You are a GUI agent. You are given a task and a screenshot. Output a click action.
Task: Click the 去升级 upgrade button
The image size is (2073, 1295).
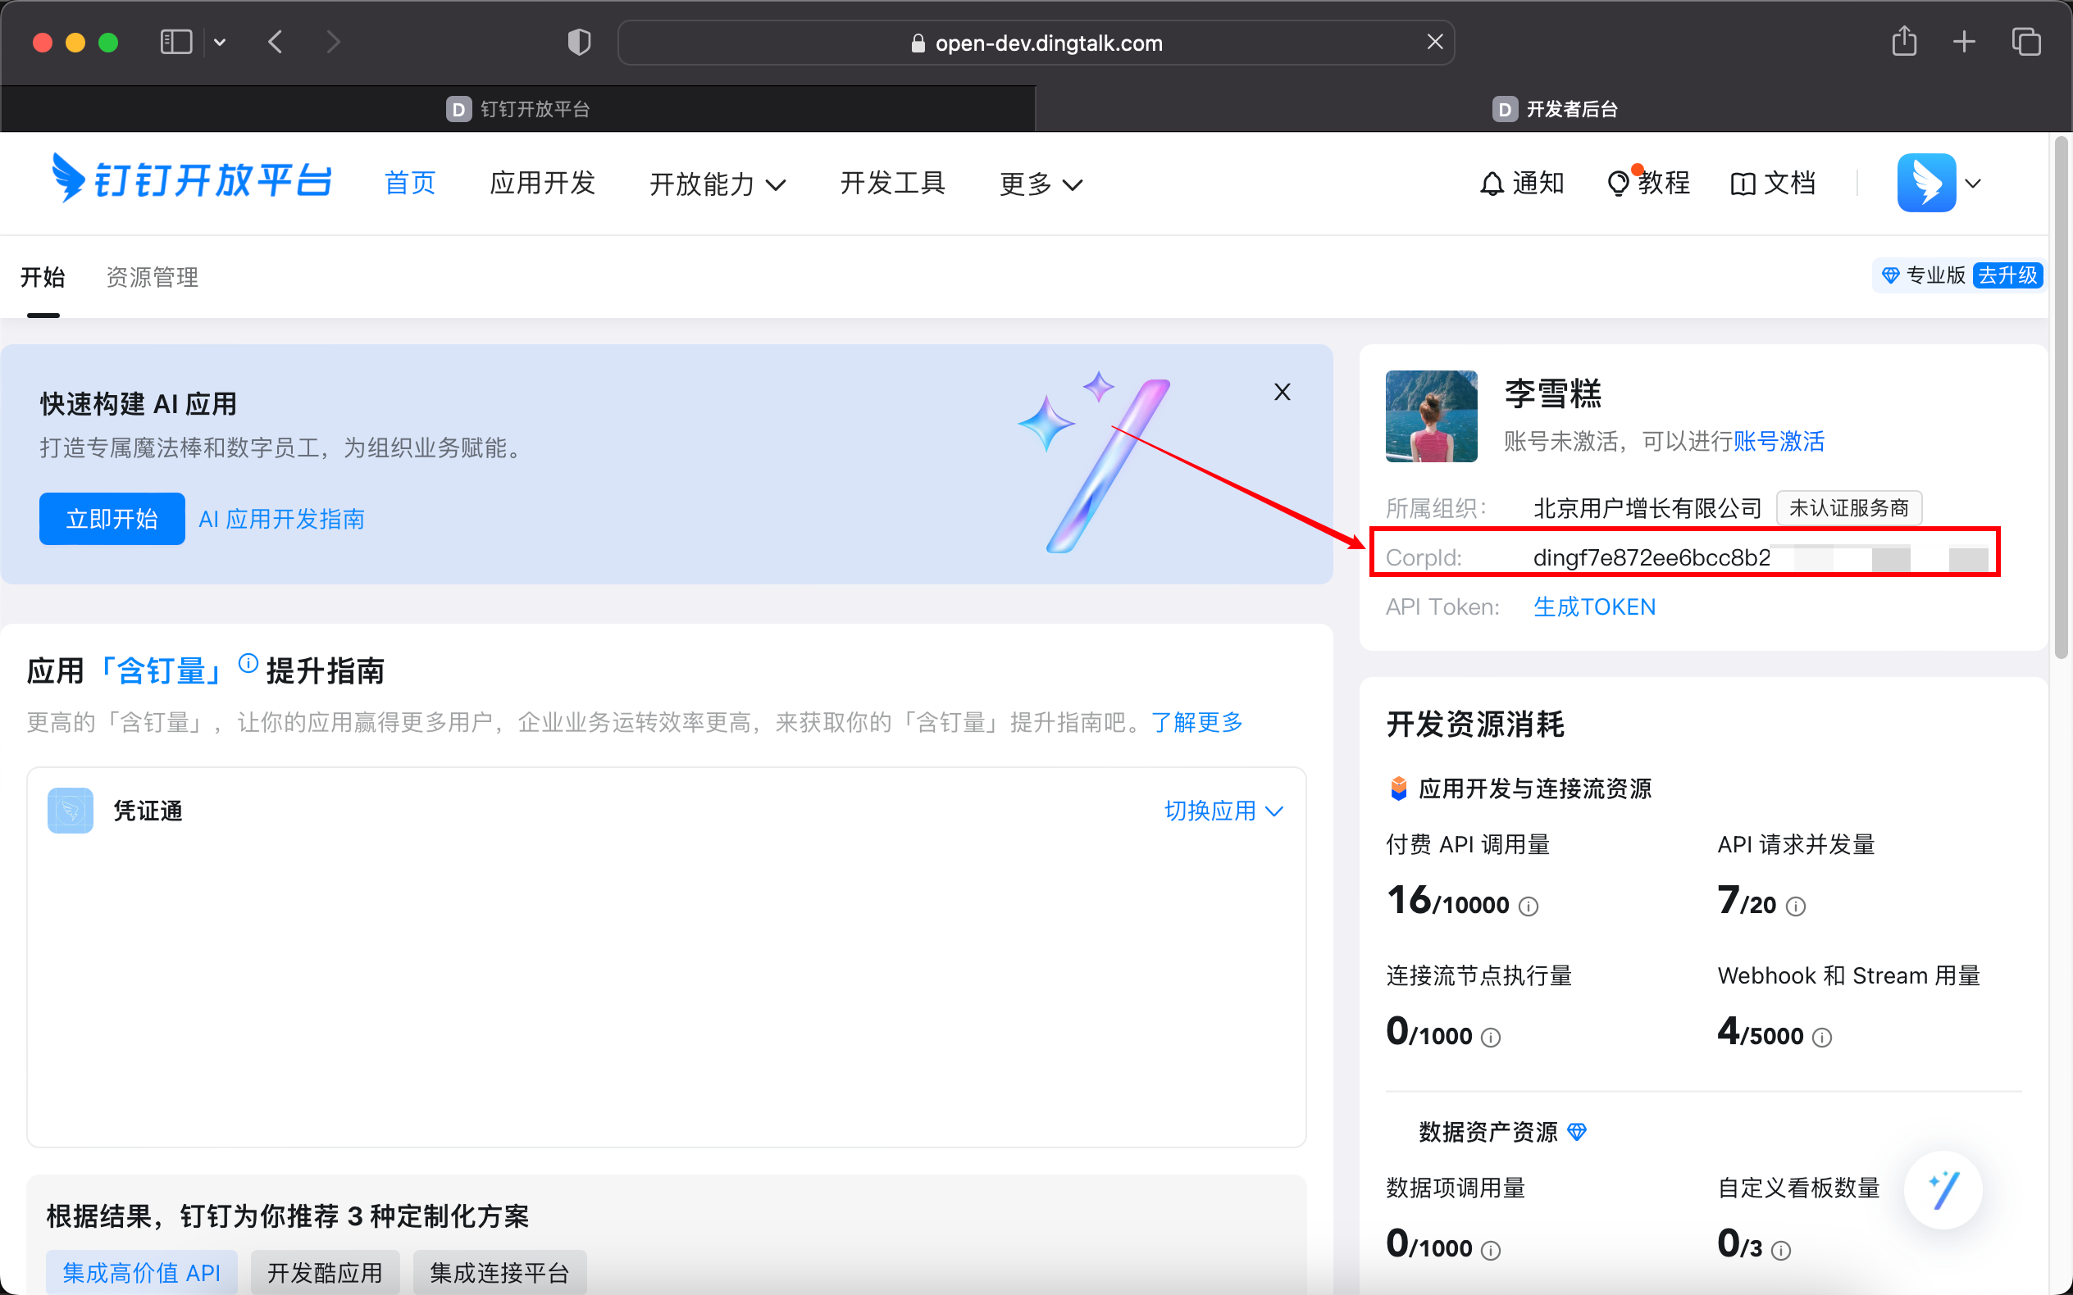tap(2008, 275)
